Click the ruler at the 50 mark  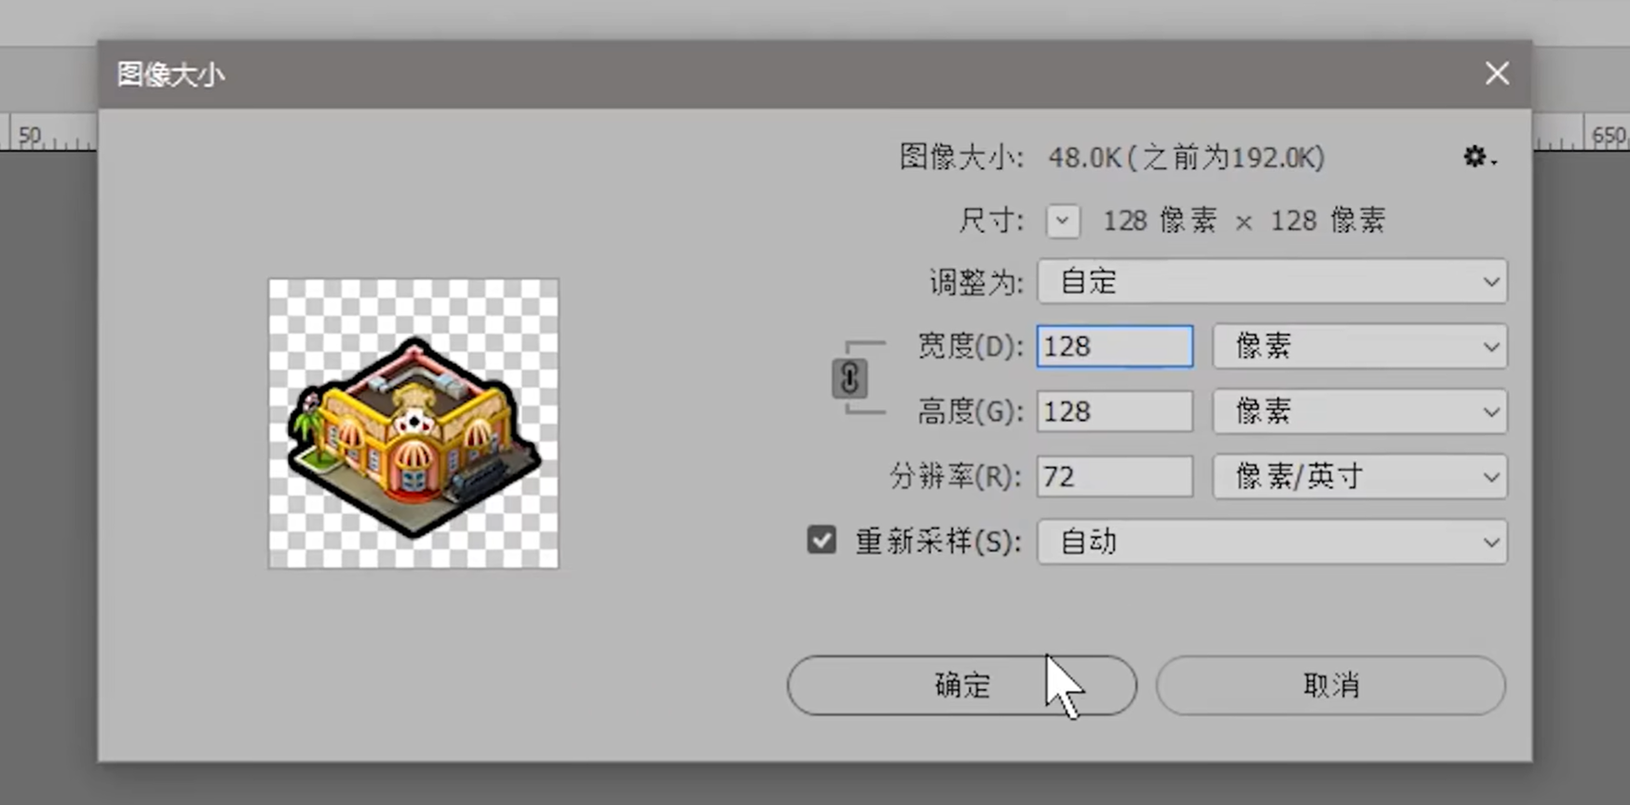point(31,136)
